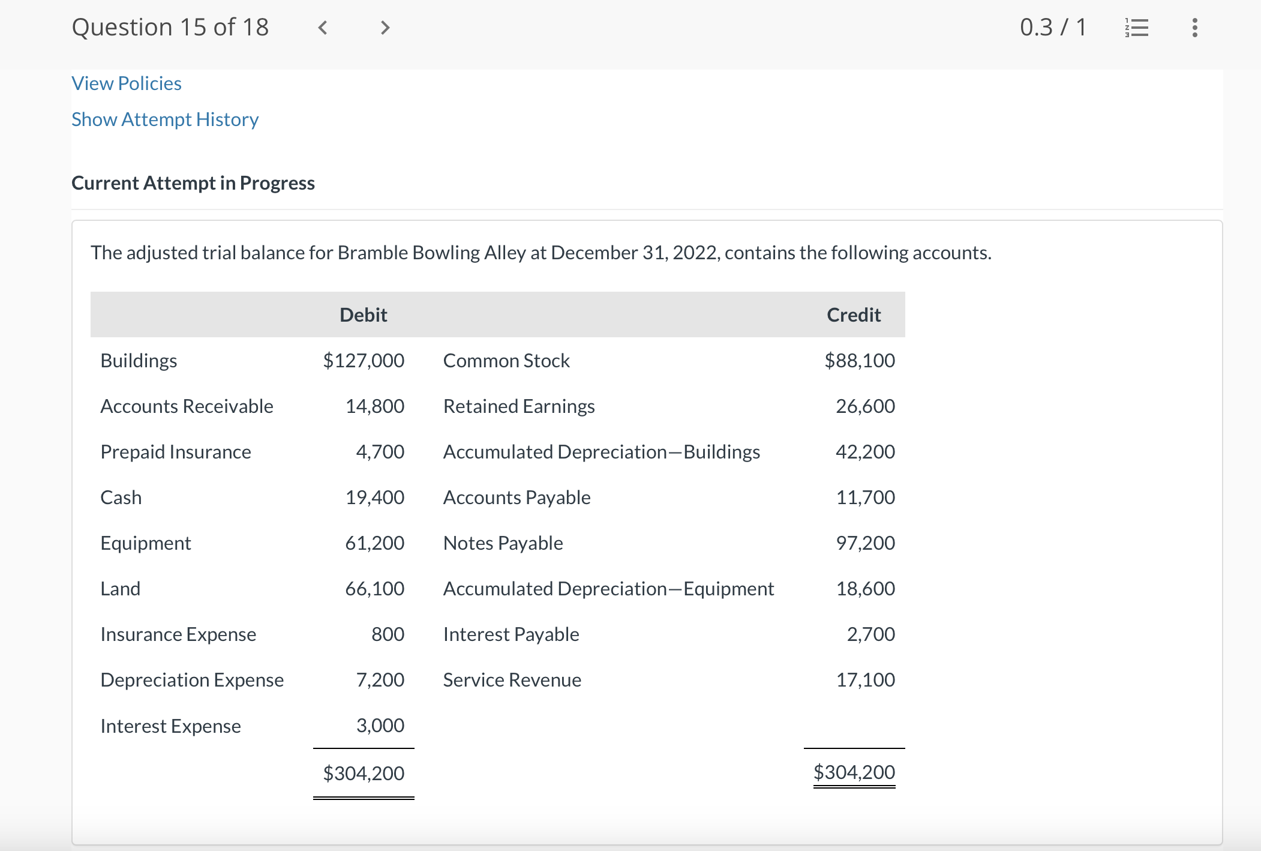Select the Buildings debit amount $127,000
The height and width of the screenshot is (851, 1261).
point(363,361)
